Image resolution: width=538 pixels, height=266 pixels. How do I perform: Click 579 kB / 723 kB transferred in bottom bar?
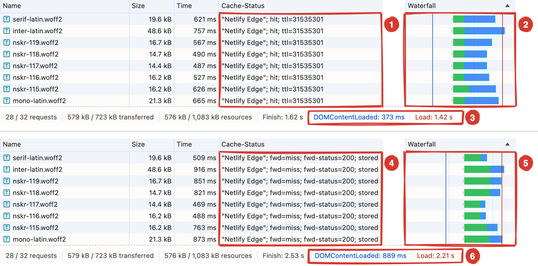[x=111, y=256]
